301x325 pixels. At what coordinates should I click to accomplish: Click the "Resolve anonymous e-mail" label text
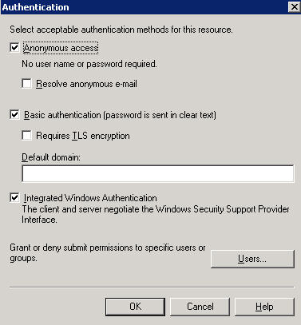click(x=87, y=84)
